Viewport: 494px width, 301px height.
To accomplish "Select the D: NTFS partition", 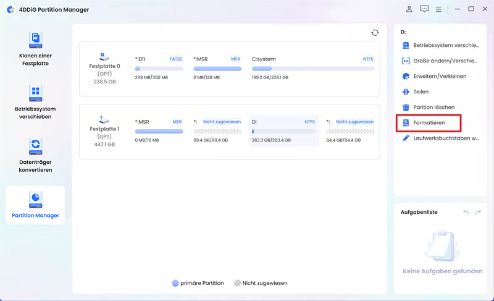I will coord(283,131).
